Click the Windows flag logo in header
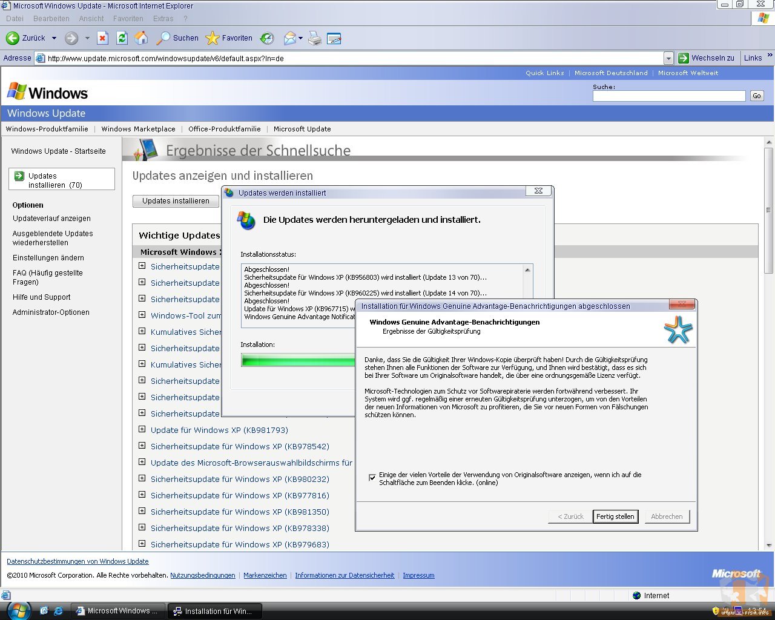775x620 pixels. tap(17, 91)
